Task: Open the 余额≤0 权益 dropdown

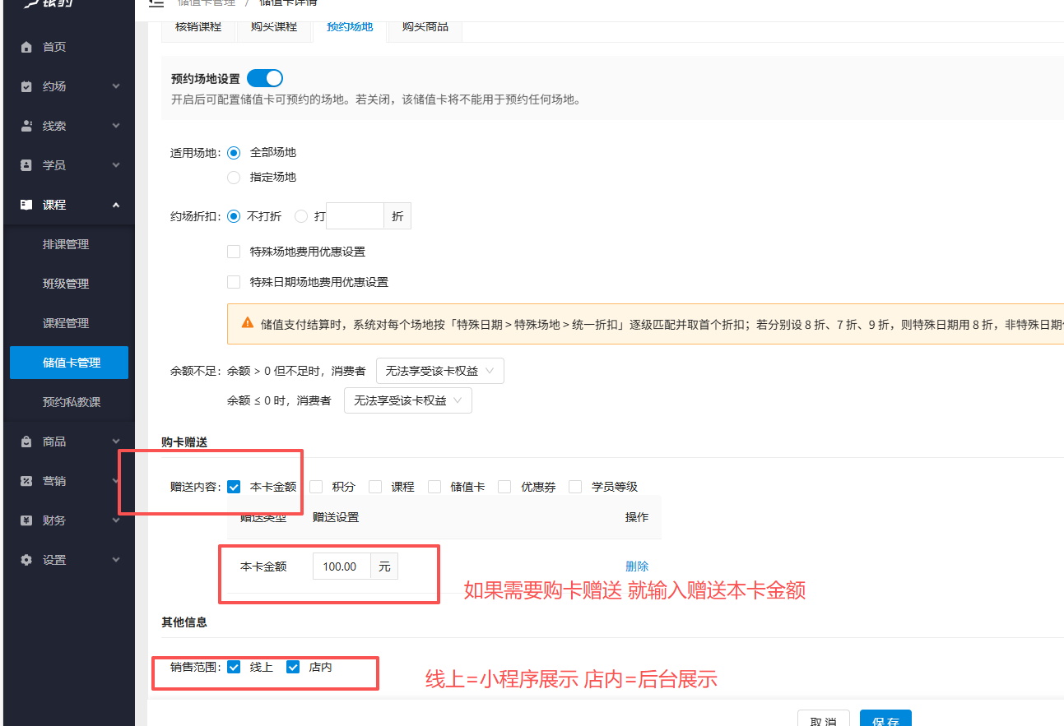Action: point(407,400)
